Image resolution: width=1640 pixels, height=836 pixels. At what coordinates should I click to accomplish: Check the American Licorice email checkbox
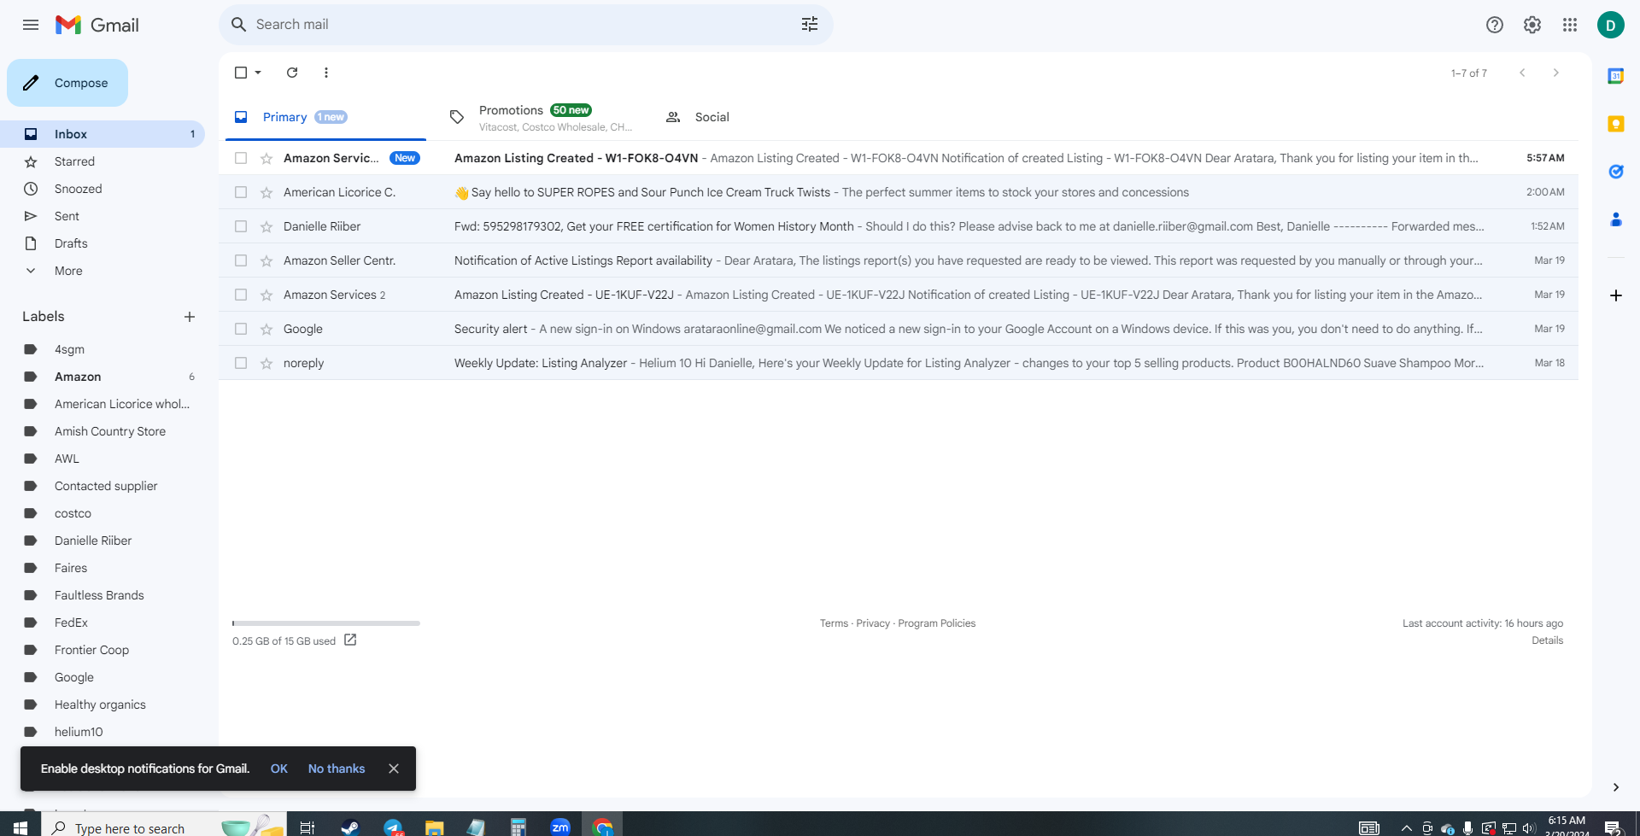click(x=241, y=192)
